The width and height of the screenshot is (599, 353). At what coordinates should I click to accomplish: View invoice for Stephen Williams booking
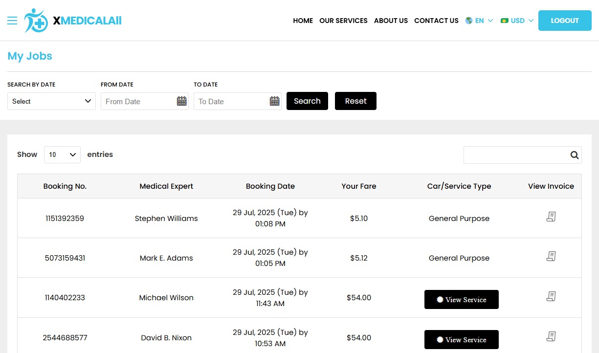pos(551,217)
